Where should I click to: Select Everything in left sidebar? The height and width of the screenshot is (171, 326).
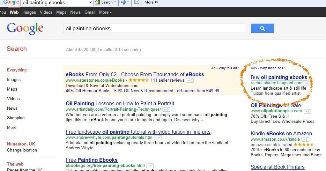tap(17, 70)
